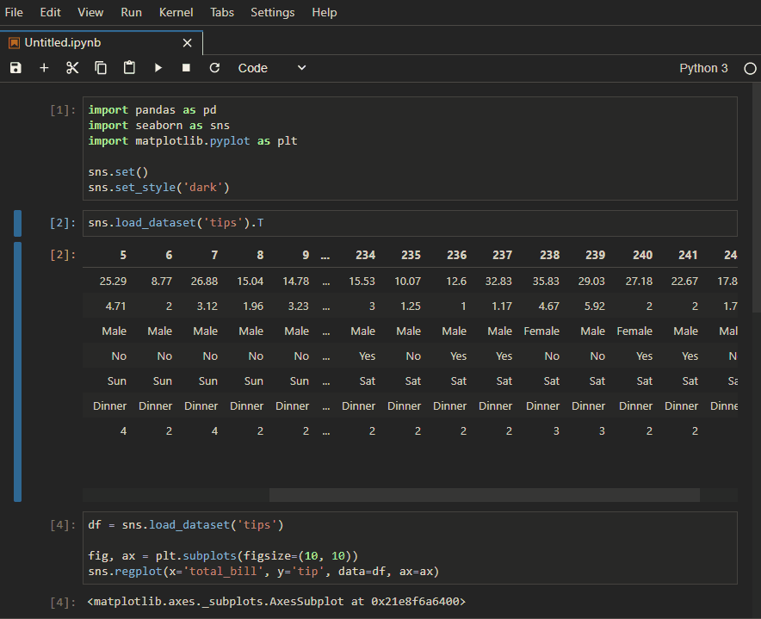Paste cell using clipboard icon
This screenshot has height=619, width=761.
coord(129,68)
